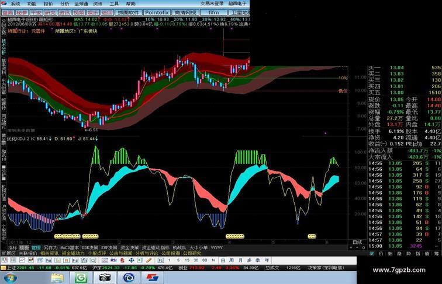Image resolution: width=442 pixels, height=284 pixels.
Task: Click the red dollar sign toolbar icon
Action: pos(122,260)
